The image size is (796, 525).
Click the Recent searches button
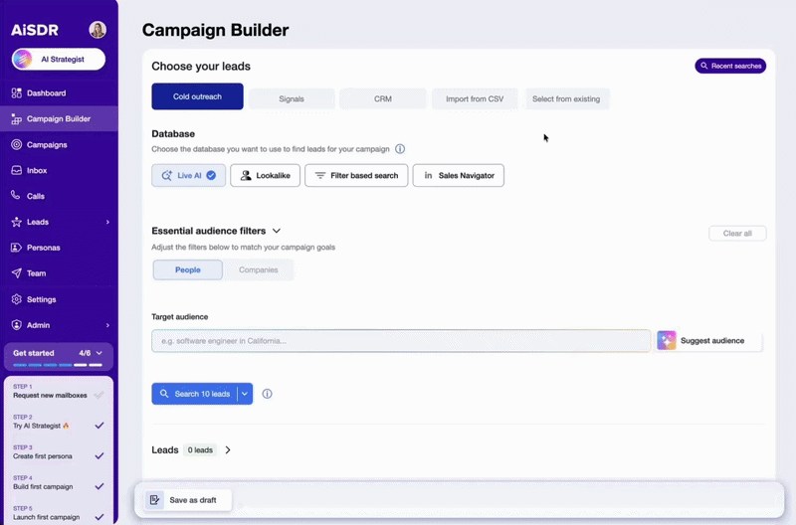click(730, 66)
